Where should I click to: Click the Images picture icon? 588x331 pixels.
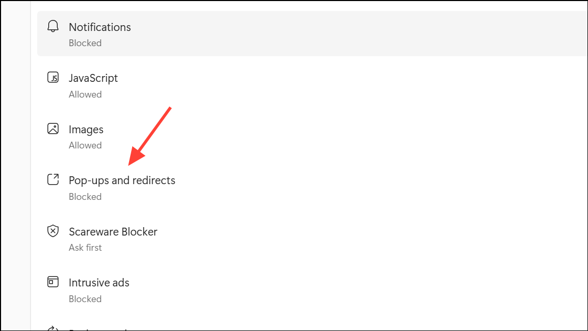[53, 129]
